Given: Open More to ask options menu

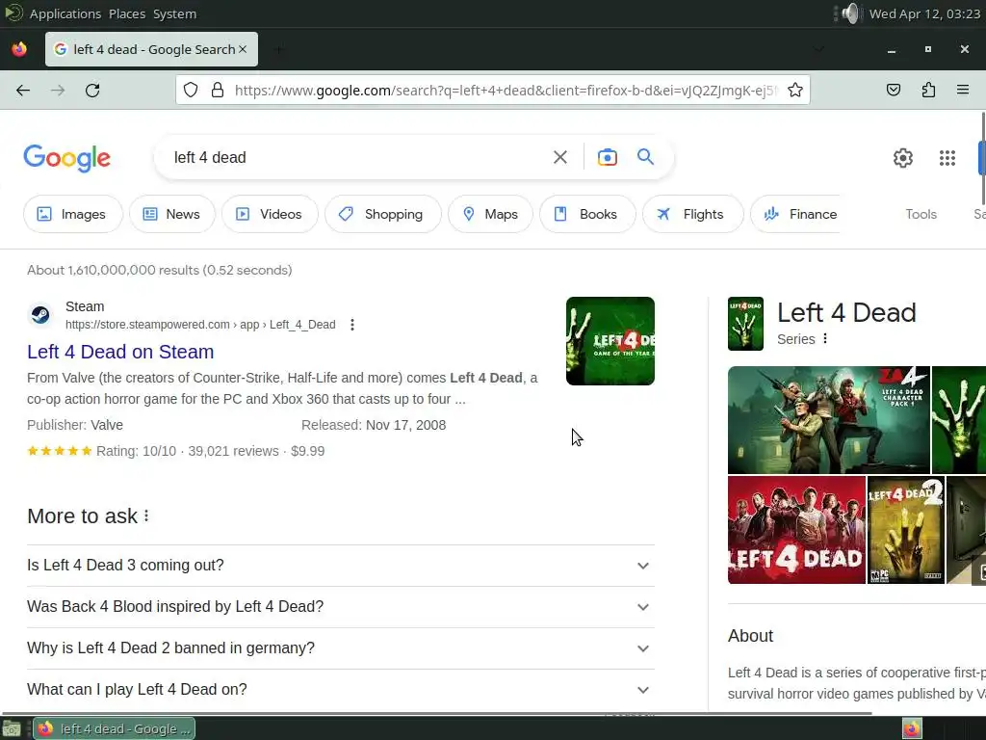Looking at the screenshot, I should tap(146, 516).
